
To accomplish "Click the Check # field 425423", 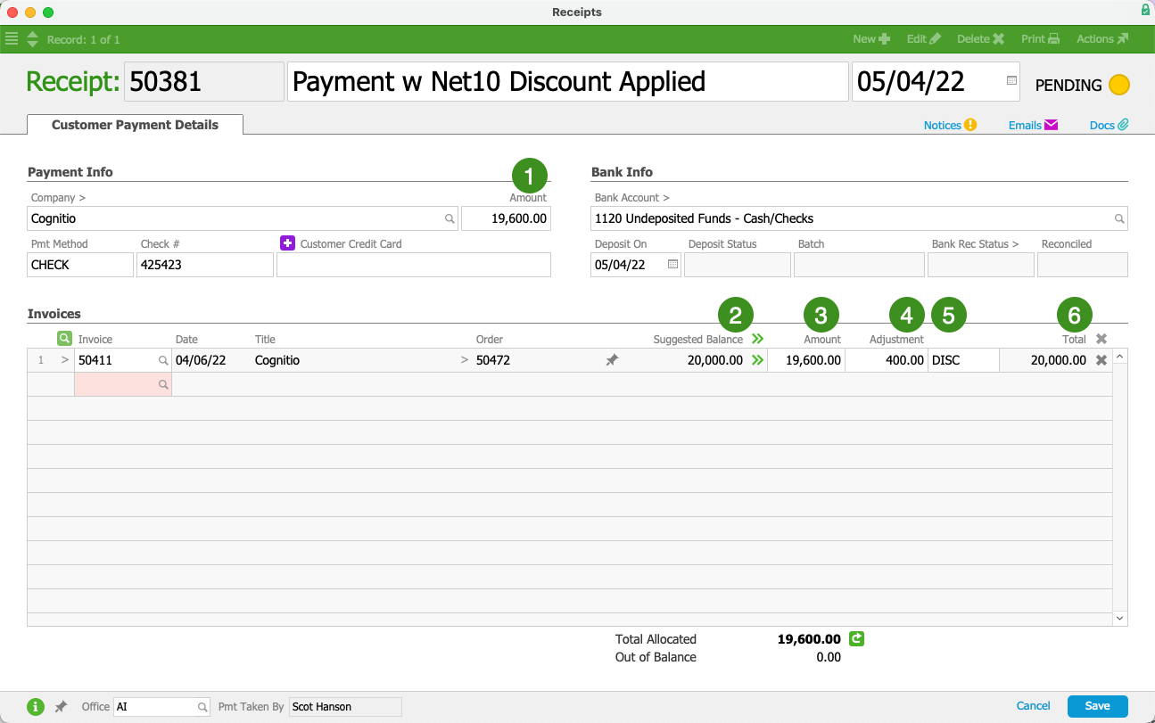I will [x=205, y=265].
